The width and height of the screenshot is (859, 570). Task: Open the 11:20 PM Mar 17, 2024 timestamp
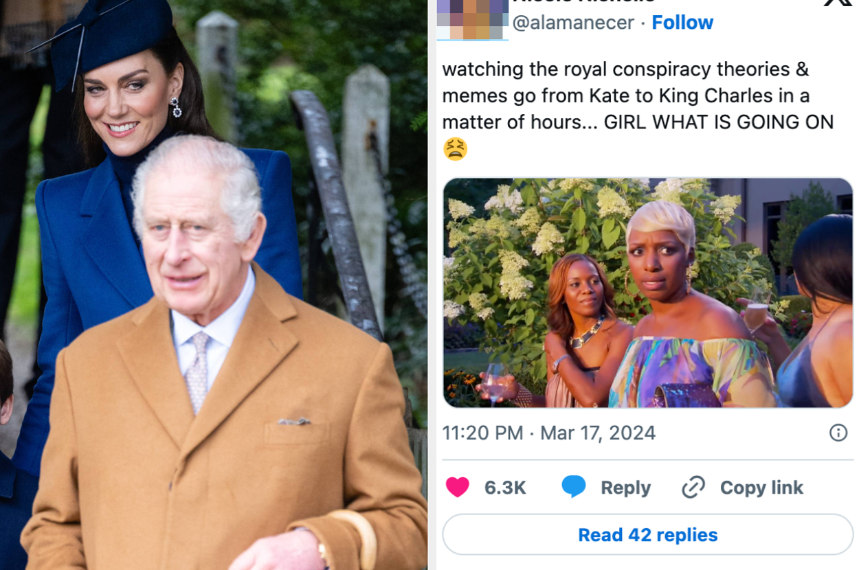coord(548,433)
